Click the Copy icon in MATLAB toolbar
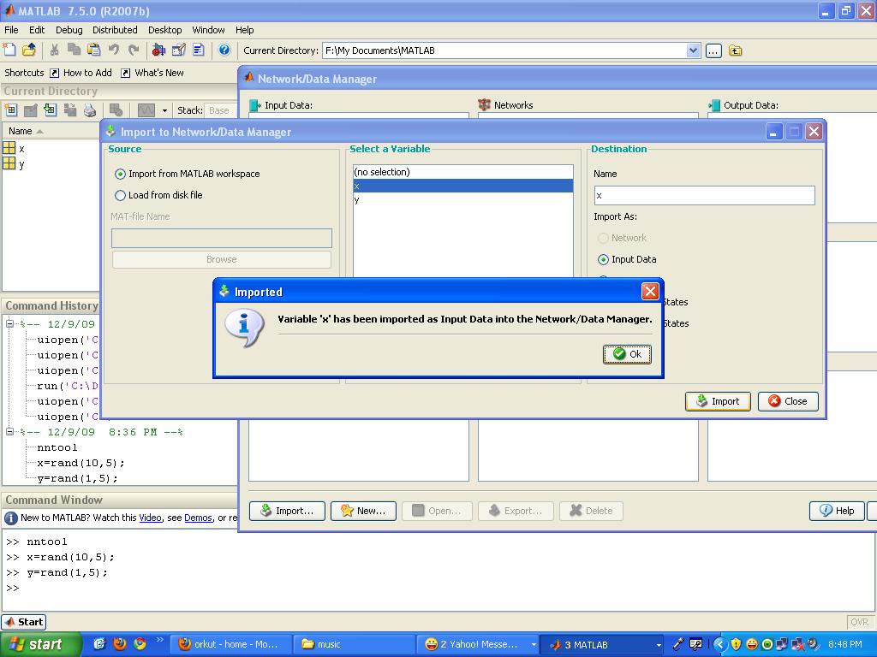The image size is (877, 657). click(x=74, y=50)
